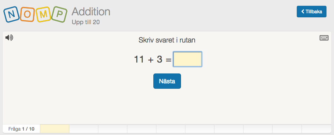
Task: Select the last question progress cell
Action: click(316, 129)
